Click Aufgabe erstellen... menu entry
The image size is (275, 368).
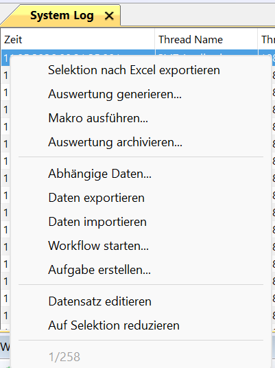[x=141, y=270]
